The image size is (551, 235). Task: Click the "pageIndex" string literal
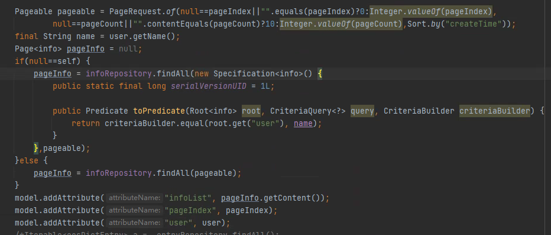(190, 210)
